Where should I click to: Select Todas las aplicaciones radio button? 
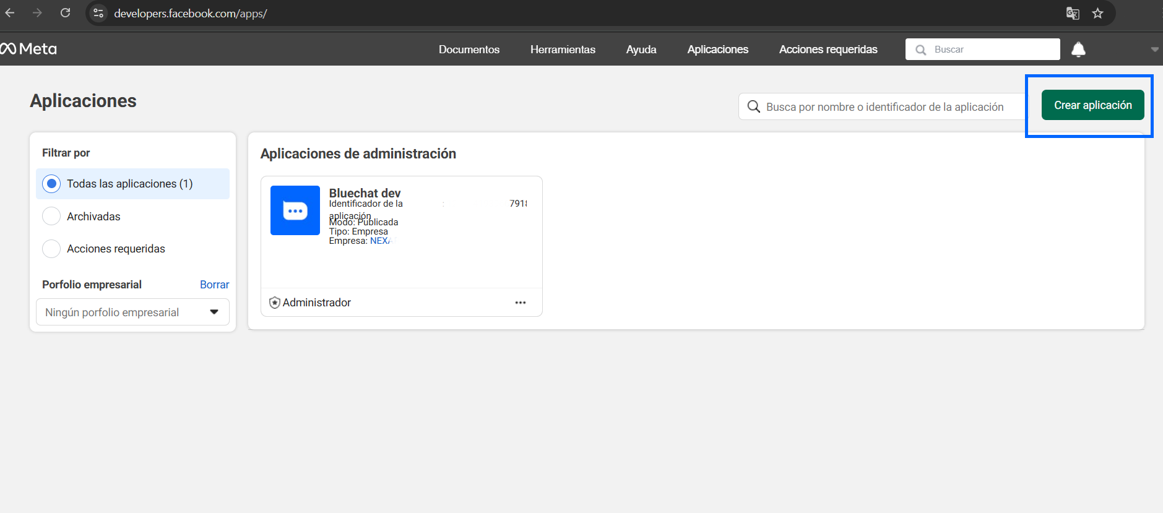coord(51,184)
